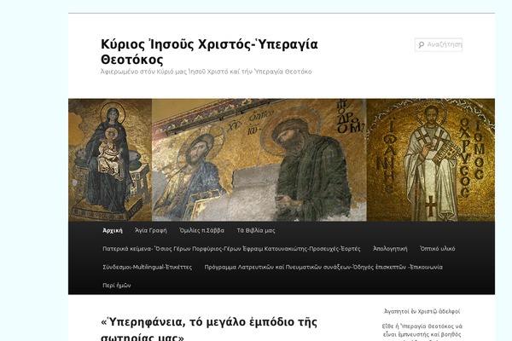This screenshot has width=512, height=341.
Task: Open Ὀπτικό υλικό menu item
Action: click(437, 249)
